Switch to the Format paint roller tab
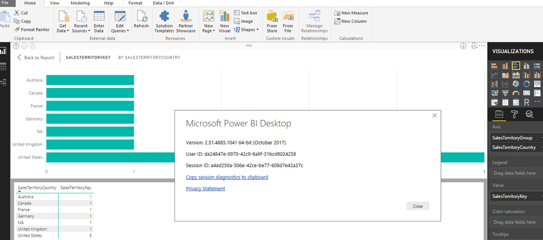543x240 pixels. tap(515, 114)
